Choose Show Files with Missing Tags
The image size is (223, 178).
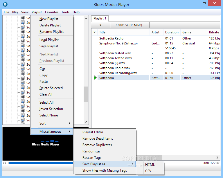click(105, 170)
